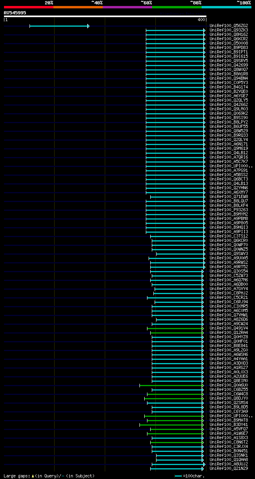Select label UniRef100_B6UF55
255x479 pixels.
coord(229,127)
